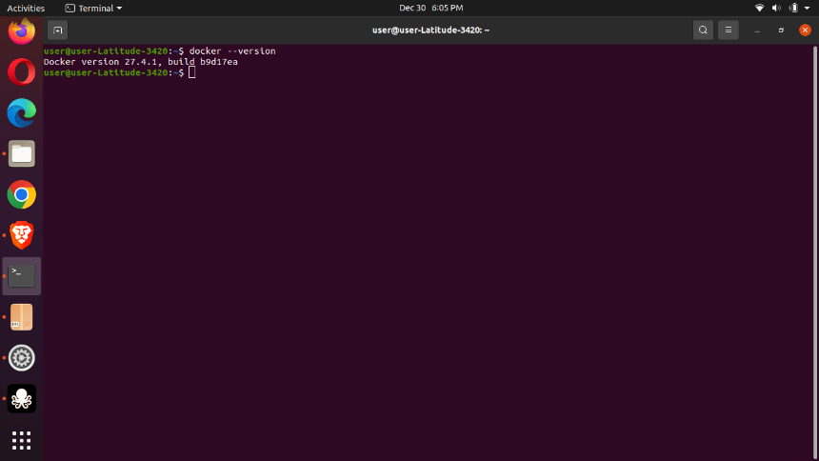Launch Firefox from the dock
The width and height of the screenshot is (819, 461).
pyautogui.click(x=21, y=31)
